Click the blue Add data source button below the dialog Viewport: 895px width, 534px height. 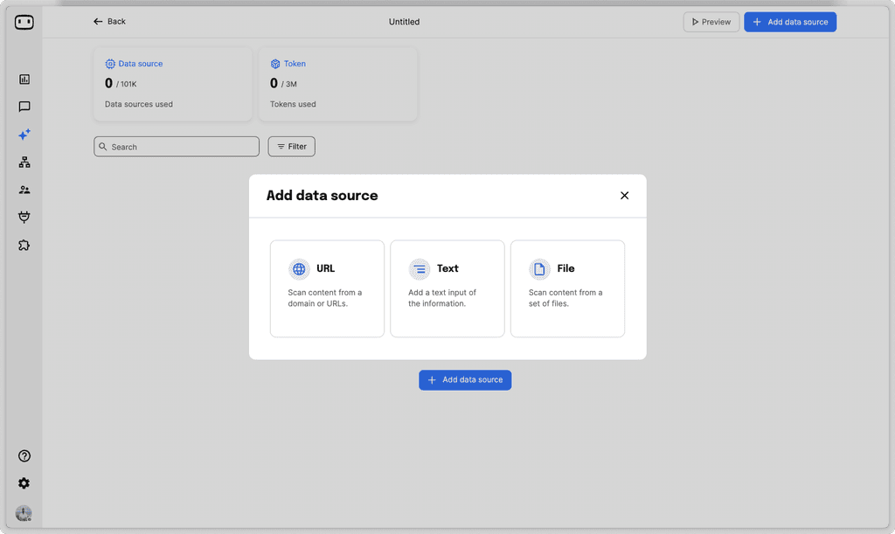(x=465, y=379)
